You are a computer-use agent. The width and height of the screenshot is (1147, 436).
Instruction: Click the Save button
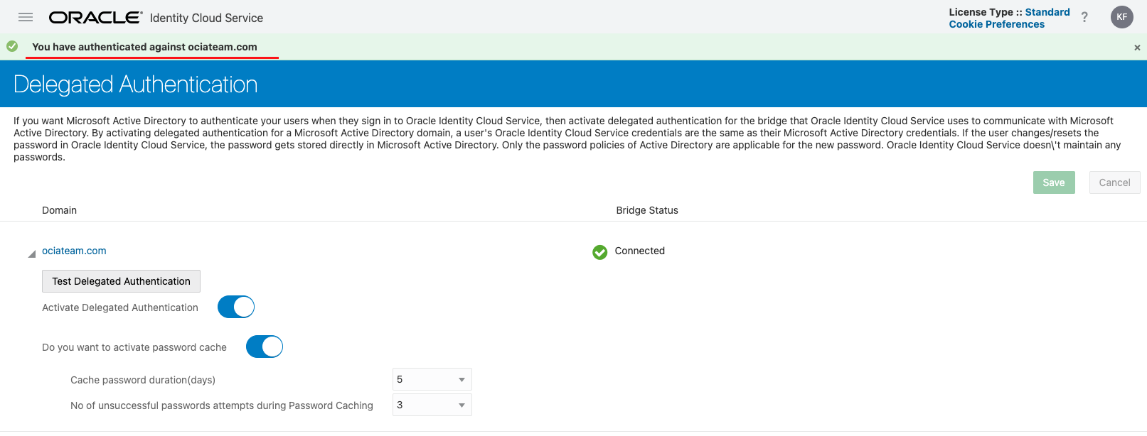pyautogui.click(x=1054, y=182)
